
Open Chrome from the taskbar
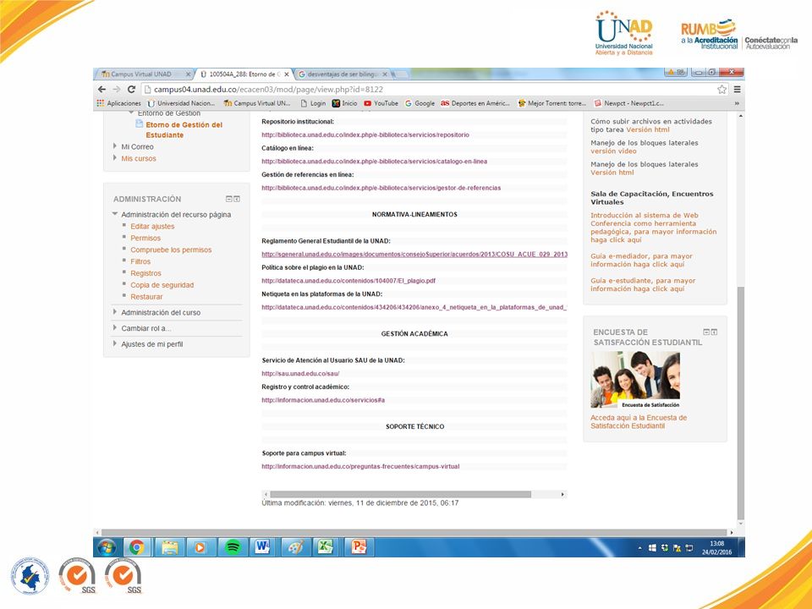click(x=137, y=547)
